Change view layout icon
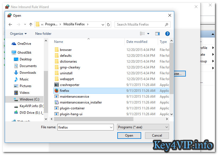This screenshot has width=218, height=155. click(142, 34)
